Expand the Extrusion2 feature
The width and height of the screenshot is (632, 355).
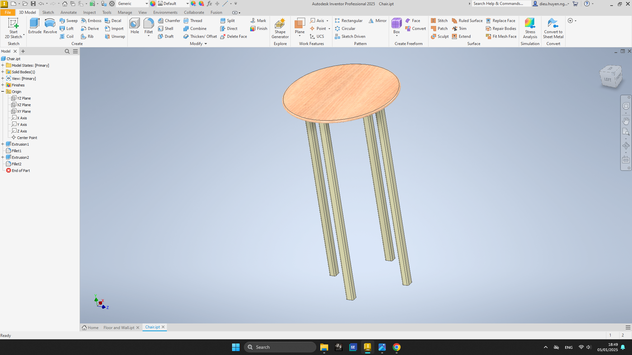point(3,157)
